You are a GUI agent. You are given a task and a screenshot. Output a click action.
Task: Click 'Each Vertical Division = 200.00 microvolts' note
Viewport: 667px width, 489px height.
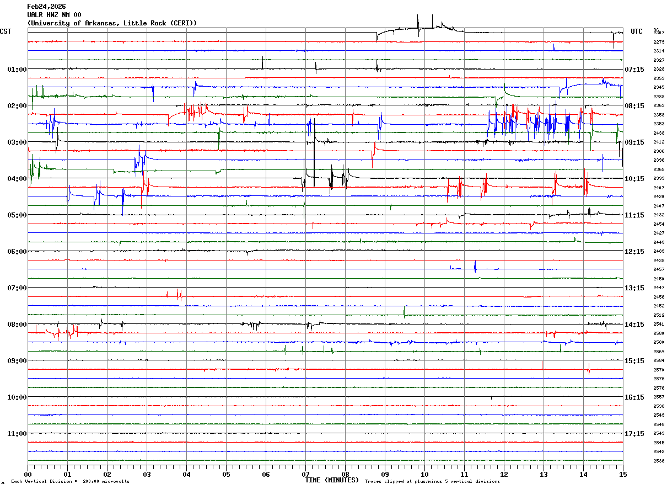(x=70, y=481)
